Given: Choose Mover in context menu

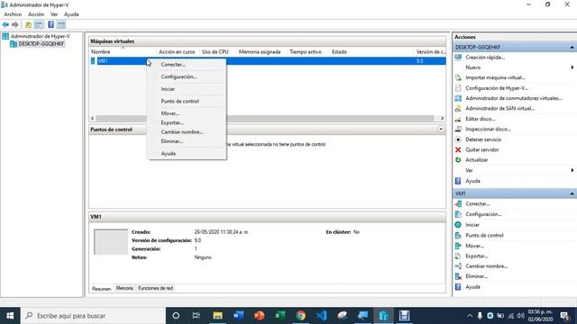Looking at the screenshot, I should coord(187,113).
